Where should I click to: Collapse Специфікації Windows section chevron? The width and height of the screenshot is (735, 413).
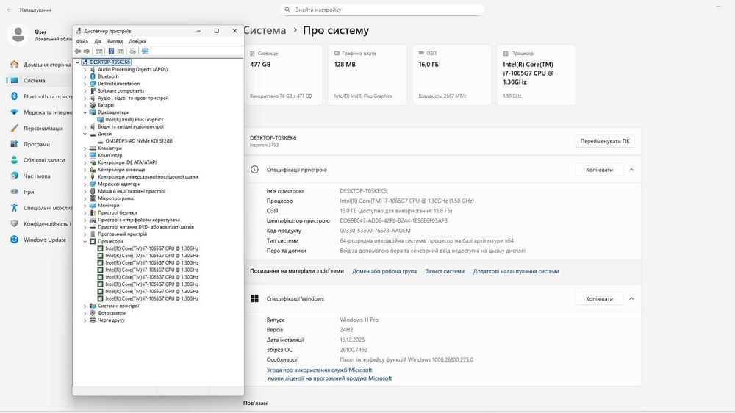(x=631, y=298)
